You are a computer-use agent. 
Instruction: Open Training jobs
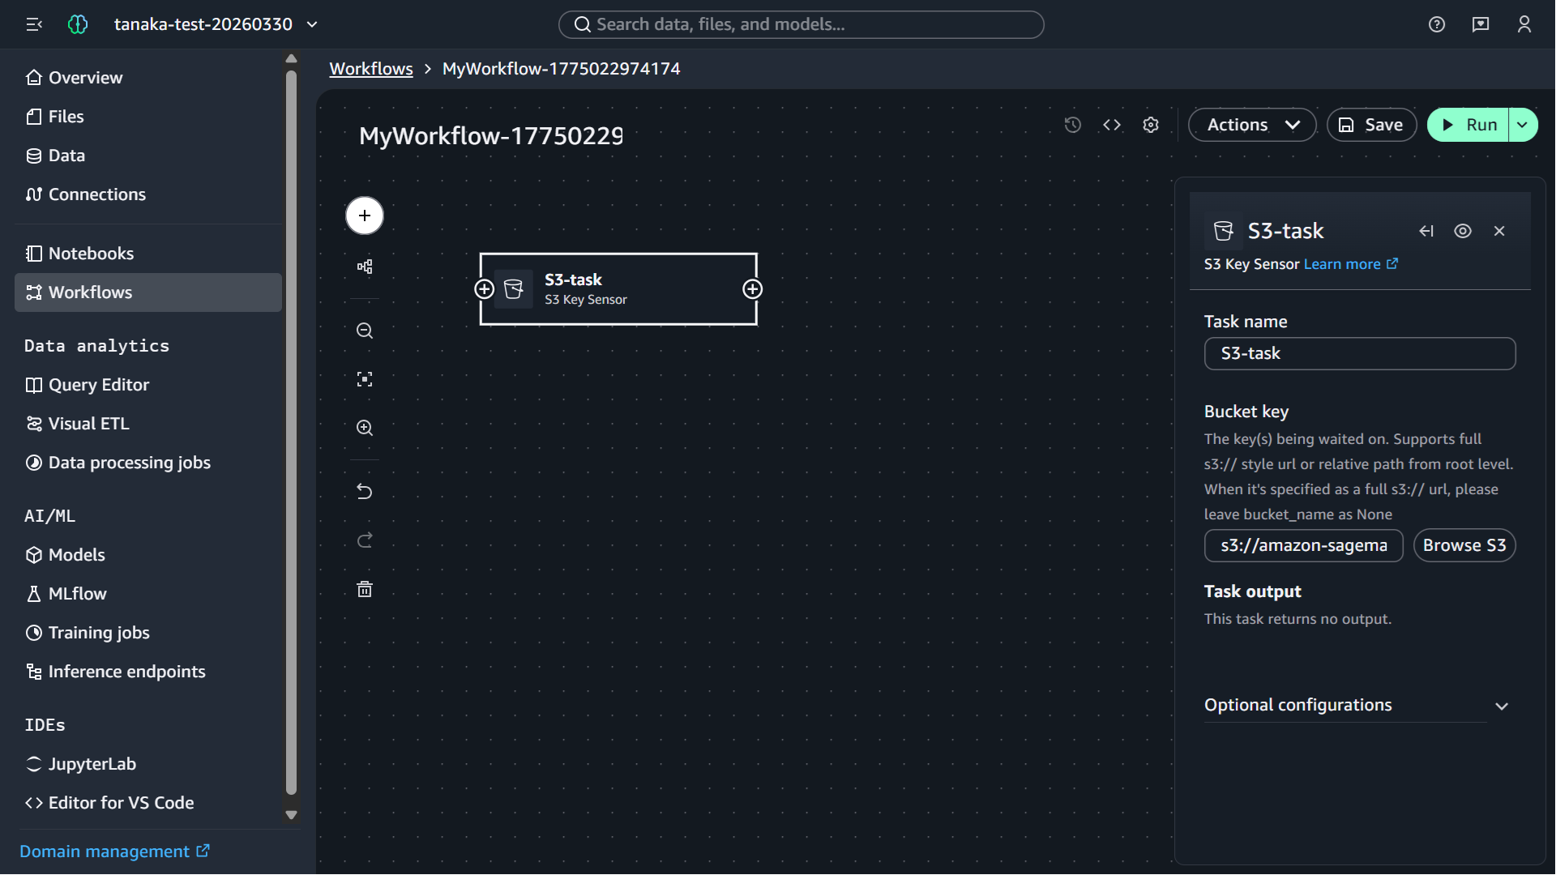point(148,633)
